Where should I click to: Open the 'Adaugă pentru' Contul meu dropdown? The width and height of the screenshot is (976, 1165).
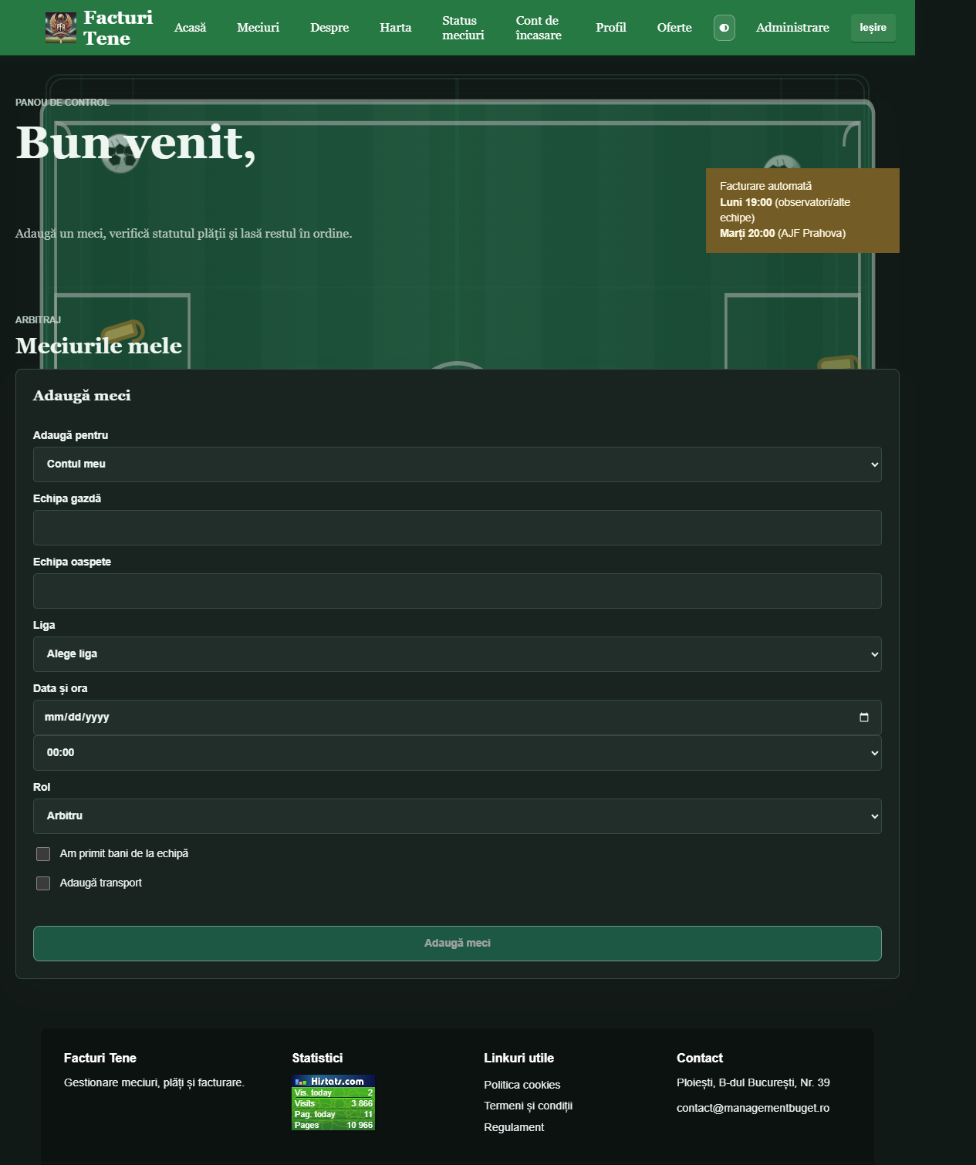click(457, 464)
